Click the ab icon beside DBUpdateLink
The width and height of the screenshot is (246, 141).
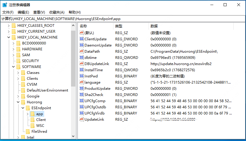[81, 64]
